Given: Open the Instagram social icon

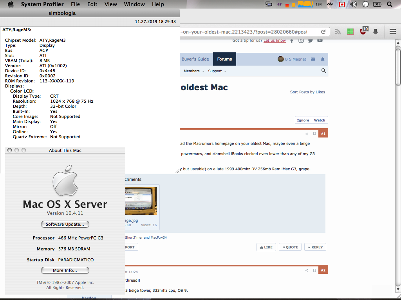Looking at the screenshot, I should [301, 40].
